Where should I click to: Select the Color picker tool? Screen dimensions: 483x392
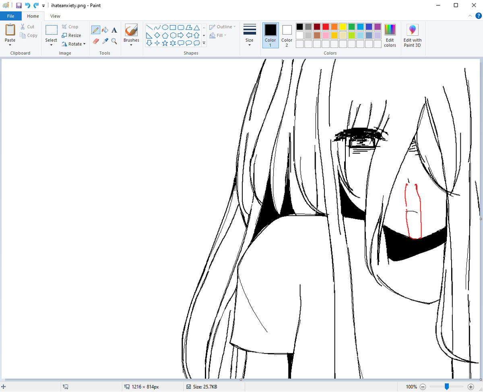point(105,41)
